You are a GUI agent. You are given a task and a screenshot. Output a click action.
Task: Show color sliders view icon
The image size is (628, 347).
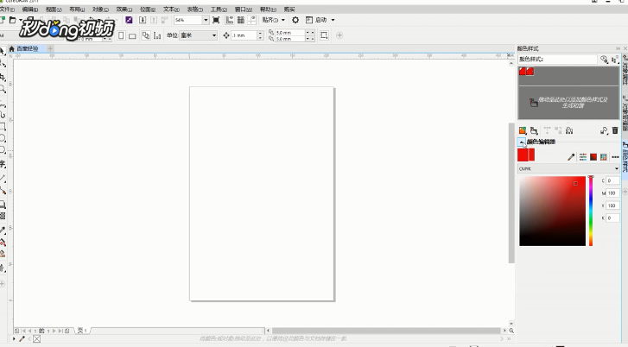click(x=583, y=157)
